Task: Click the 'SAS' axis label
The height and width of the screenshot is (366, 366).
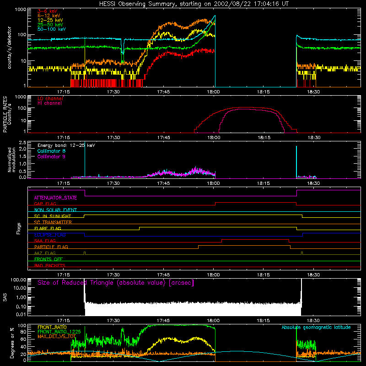Action: tap(5, 297)
